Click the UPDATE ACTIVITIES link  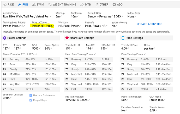[x=149, y=24]
